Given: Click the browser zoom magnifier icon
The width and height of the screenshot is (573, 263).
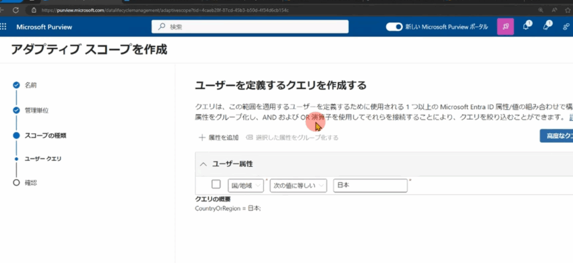Looking at the screenshot, I should pos(541,10).
